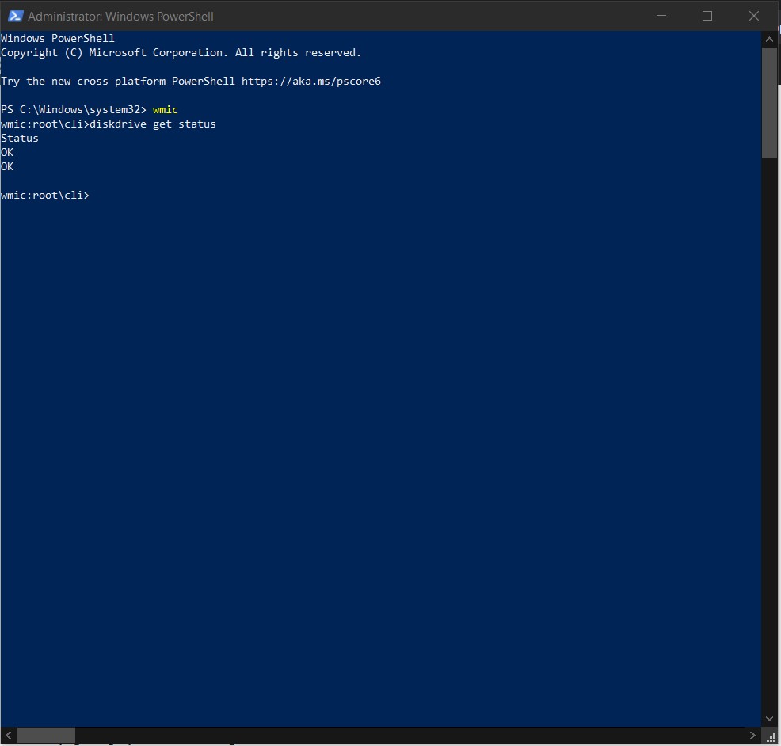Click the vertical scrollbar down arrow
Image resolution: width=781 pixels, height=746 pixels.
click(769, 718)
